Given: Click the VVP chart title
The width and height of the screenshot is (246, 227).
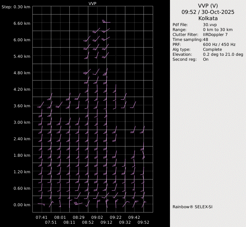Looking at the screenshot, I should point(93,3).
